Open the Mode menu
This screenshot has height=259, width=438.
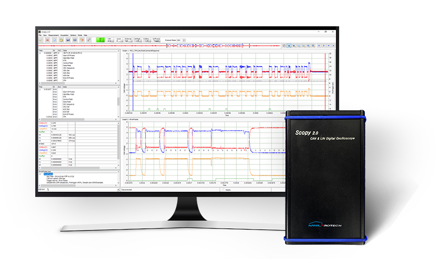(x=80, y=35)
